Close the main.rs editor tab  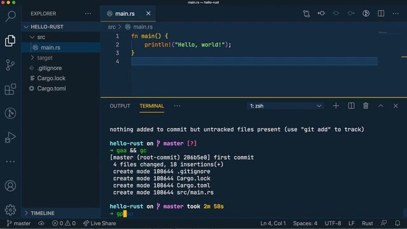click(x=148, y=13)
